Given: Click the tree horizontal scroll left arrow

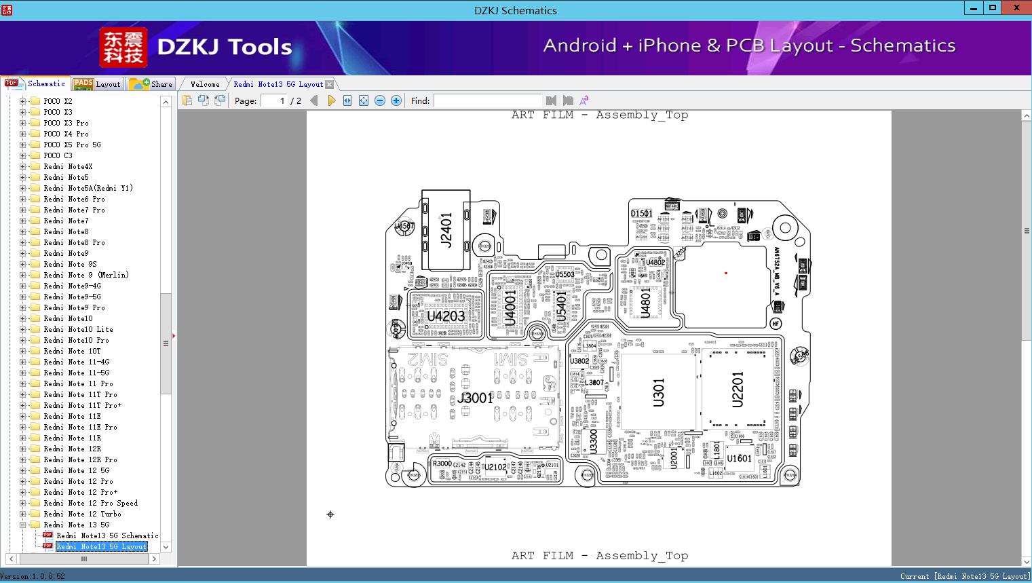Looking at the screenshot, I should [12, 559].
